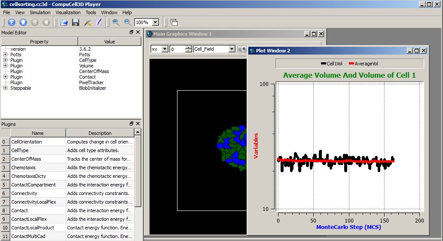The width and height of the screenshot is (443, 241).
Task: Click the Description column header in Plugins
Action: (x=100, y=133)
